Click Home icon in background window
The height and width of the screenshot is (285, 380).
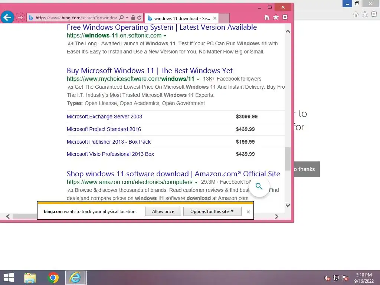[356, 14]
